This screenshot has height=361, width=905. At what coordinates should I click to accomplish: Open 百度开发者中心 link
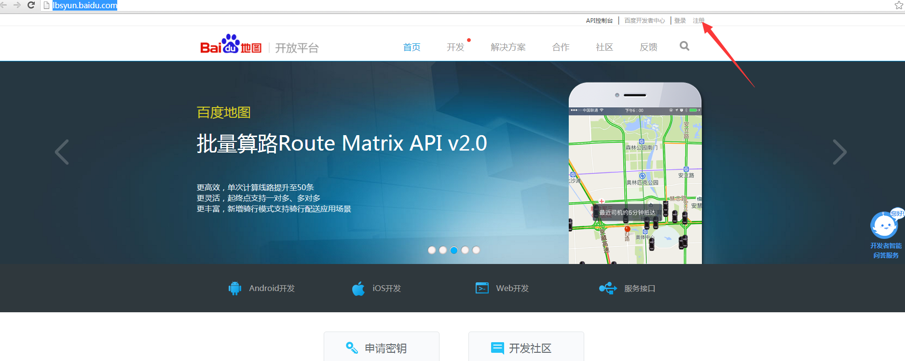click(x=644, y=21)
